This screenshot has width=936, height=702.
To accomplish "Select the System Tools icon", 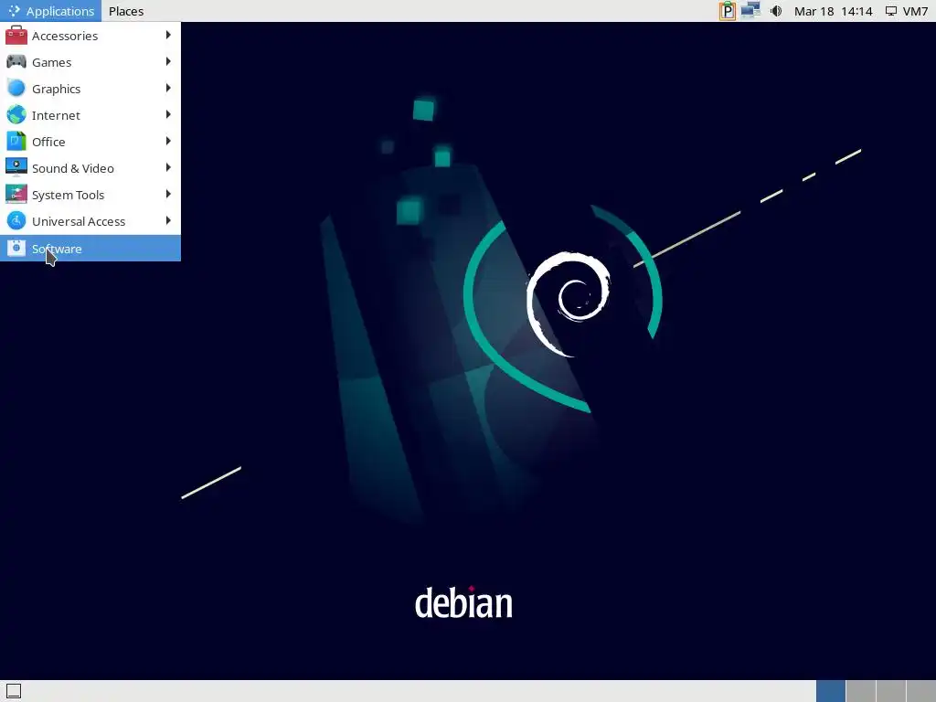I will pos(16,194).
